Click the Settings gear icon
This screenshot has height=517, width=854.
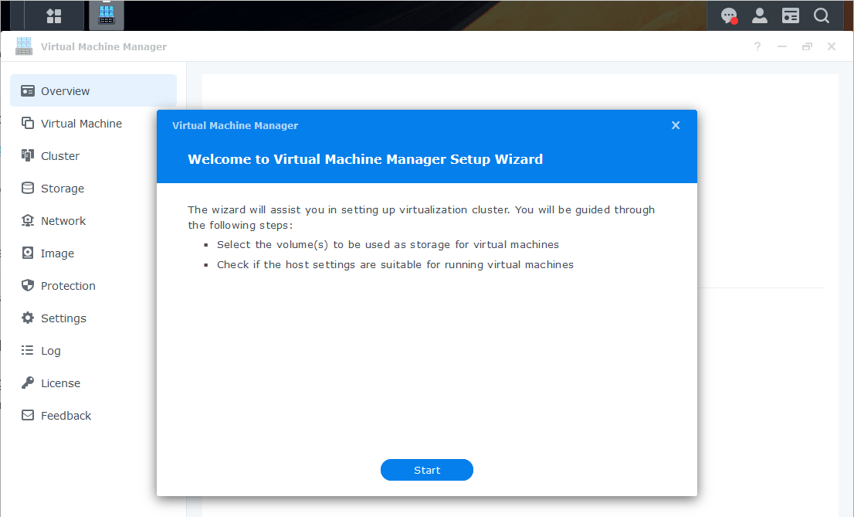(x=28, y=318)
